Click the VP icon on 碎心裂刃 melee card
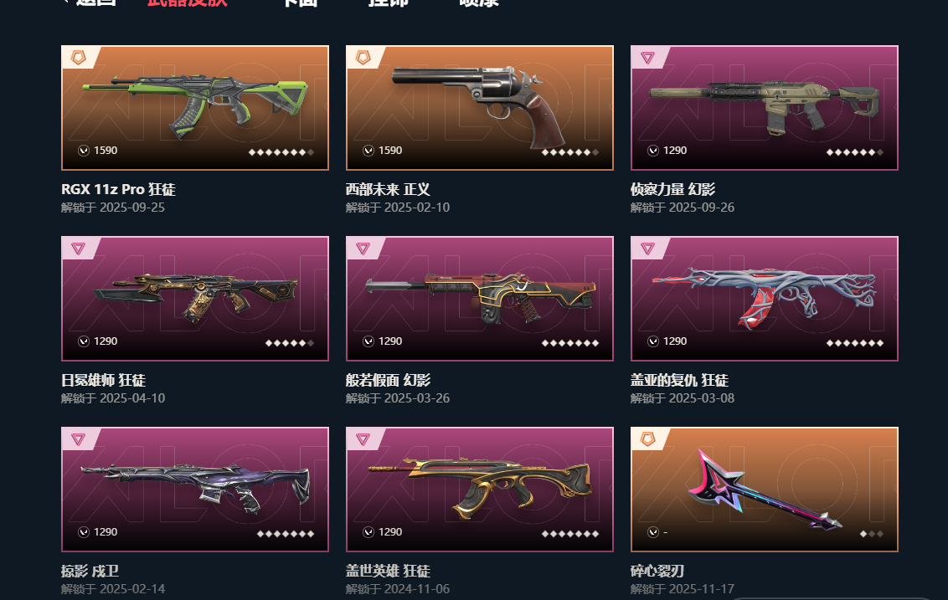 [x=653, y=532]
